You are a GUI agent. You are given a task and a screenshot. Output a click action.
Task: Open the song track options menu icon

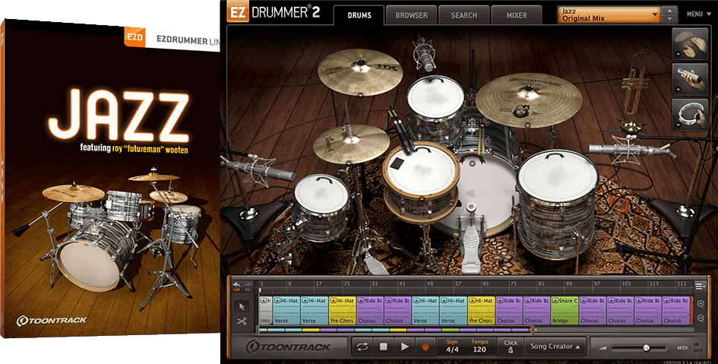pyautogui.click(x=700, y=286)
